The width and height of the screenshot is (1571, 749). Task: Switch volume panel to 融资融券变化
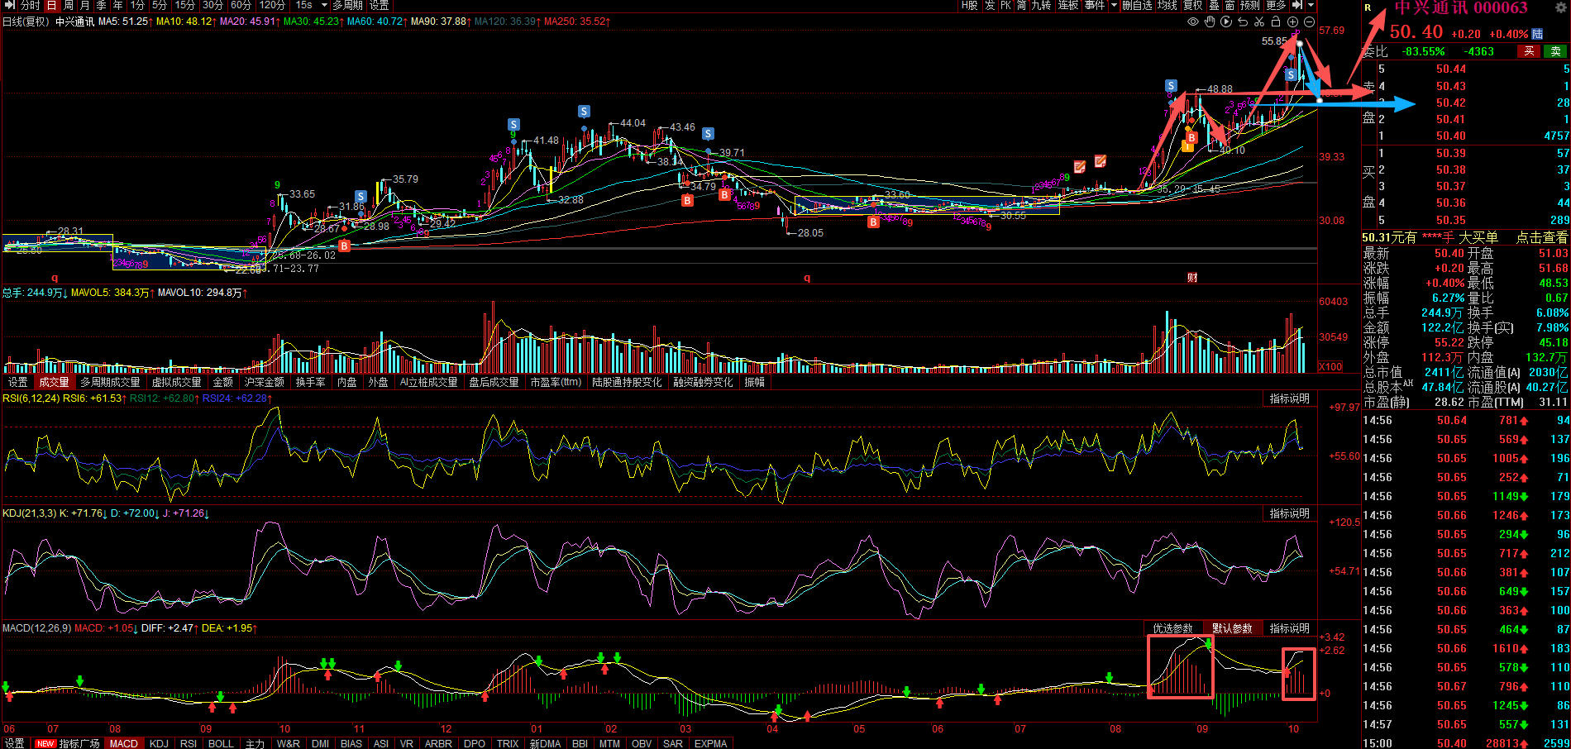pyautogui.click(x=703, y=382)
